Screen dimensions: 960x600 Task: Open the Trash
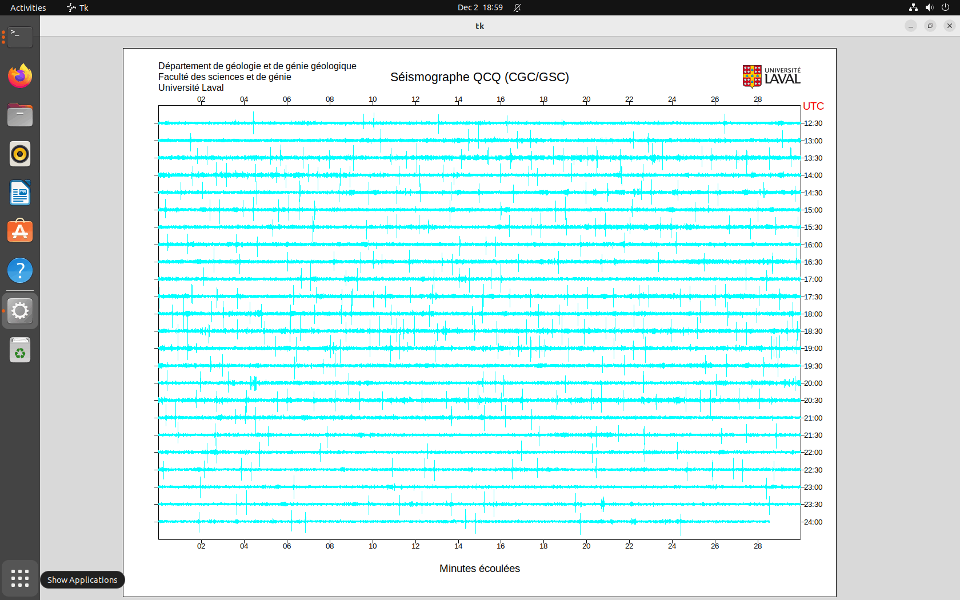[x=20, y=350]
